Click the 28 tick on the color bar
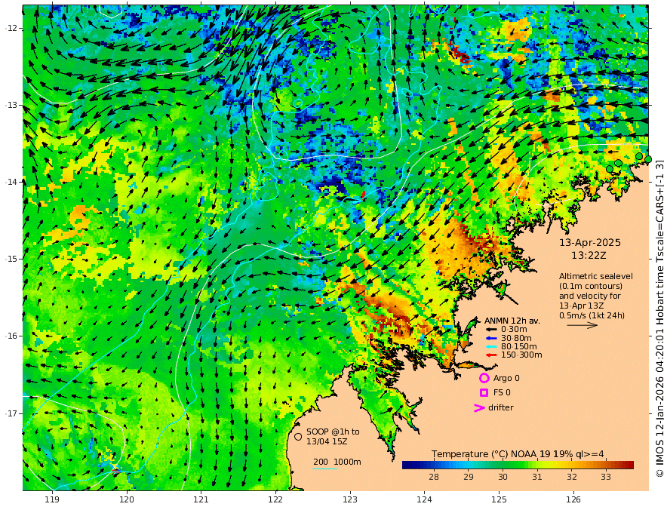The height and width of the screenshot is (513, 664). [434, 477]
